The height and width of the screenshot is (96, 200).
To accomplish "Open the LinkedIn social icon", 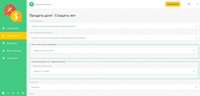I will click(x=23, y=93).
